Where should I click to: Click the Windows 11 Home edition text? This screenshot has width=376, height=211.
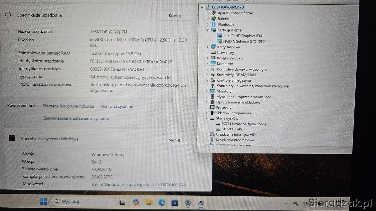coord(108,154)
